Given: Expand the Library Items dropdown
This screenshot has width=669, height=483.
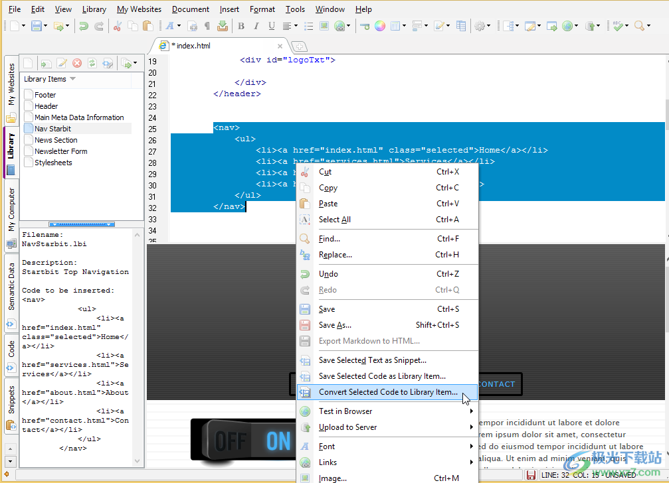Looking at the screenshot, I should [72, 79].
